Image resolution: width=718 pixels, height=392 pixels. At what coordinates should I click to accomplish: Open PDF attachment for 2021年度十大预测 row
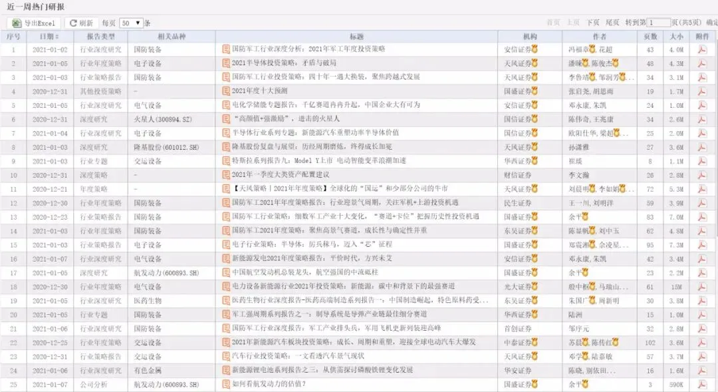tap(701, 91)
